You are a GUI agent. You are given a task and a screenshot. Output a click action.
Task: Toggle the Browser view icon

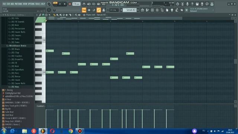(x=162, y=10)
